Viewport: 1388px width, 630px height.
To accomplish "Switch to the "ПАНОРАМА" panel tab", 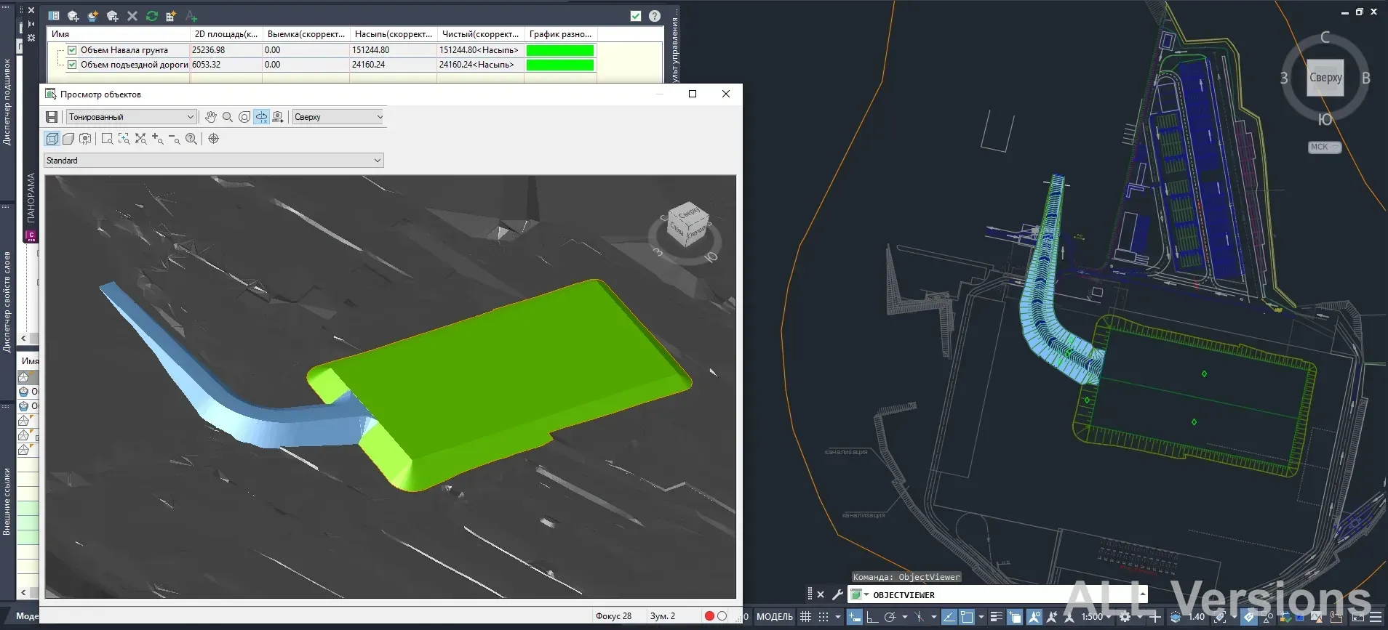I will (x=31, y=198).
